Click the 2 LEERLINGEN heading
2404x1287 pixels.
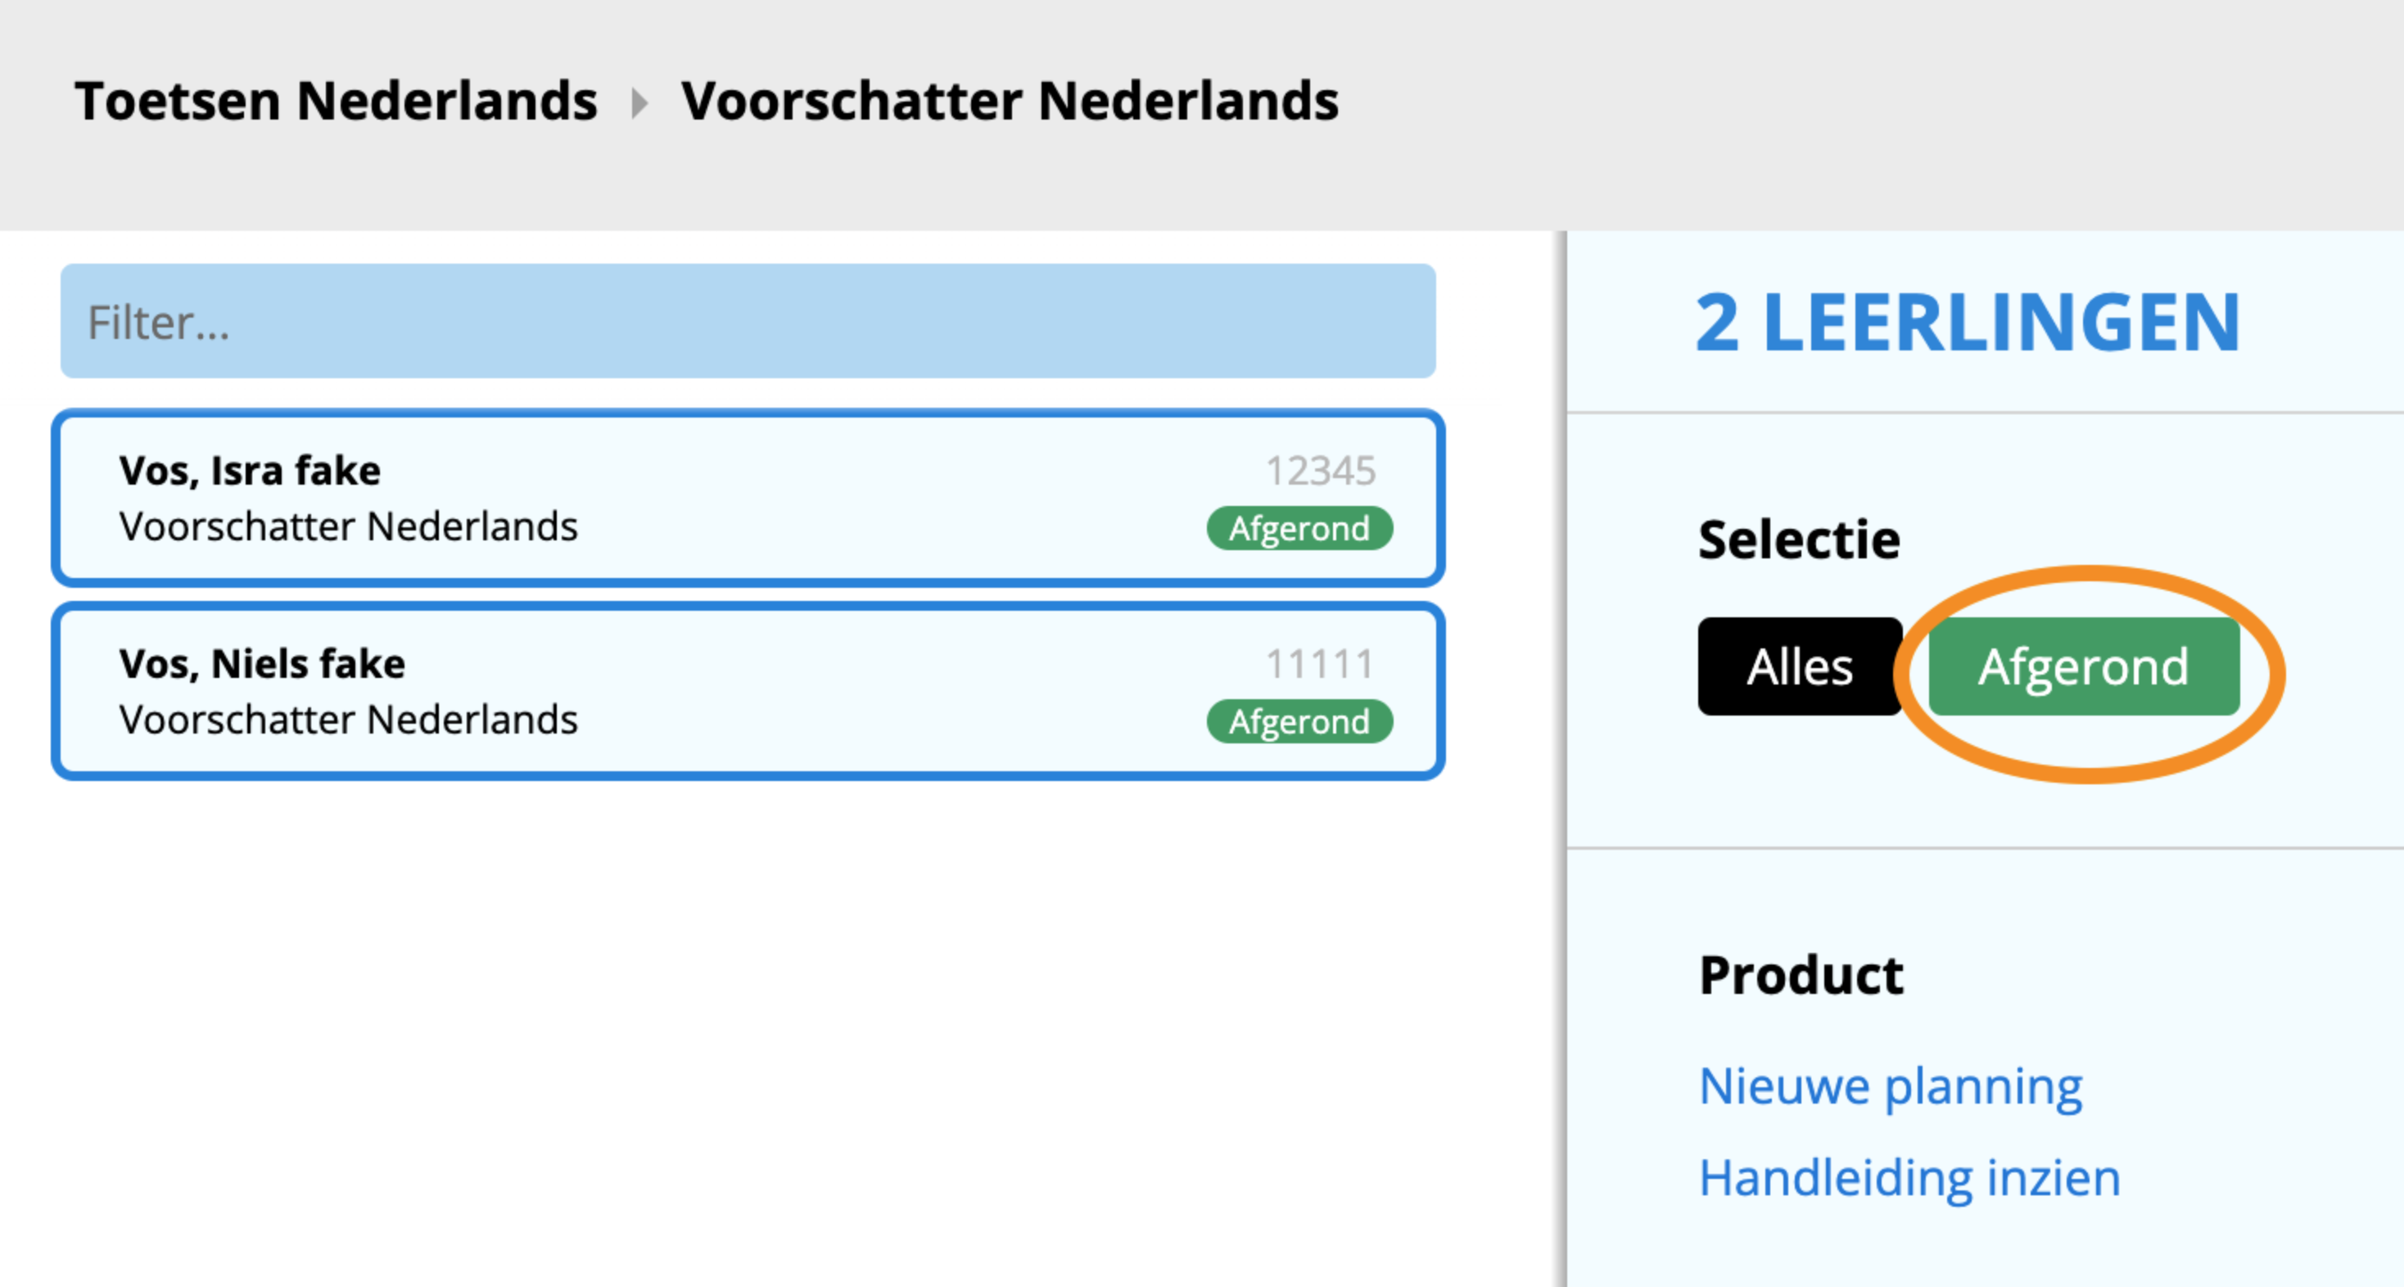point(1968,322)
